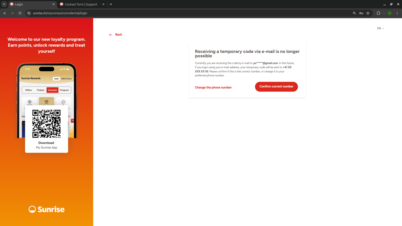Open the extensions puzzle icon
Viewport: 402px width, 226px height.
[x=378, y=13]
